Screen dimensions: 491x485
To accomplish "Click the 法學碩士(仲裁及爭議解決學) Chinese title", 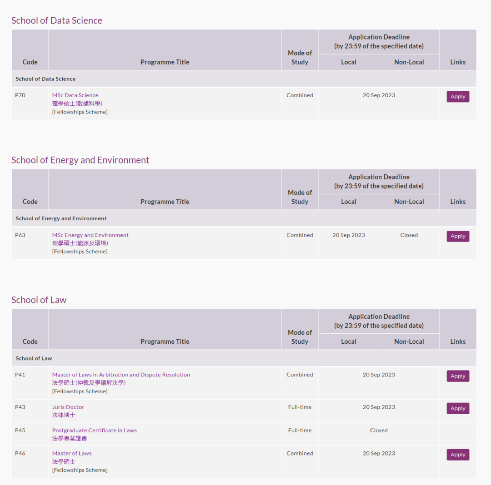I will 89,383.
